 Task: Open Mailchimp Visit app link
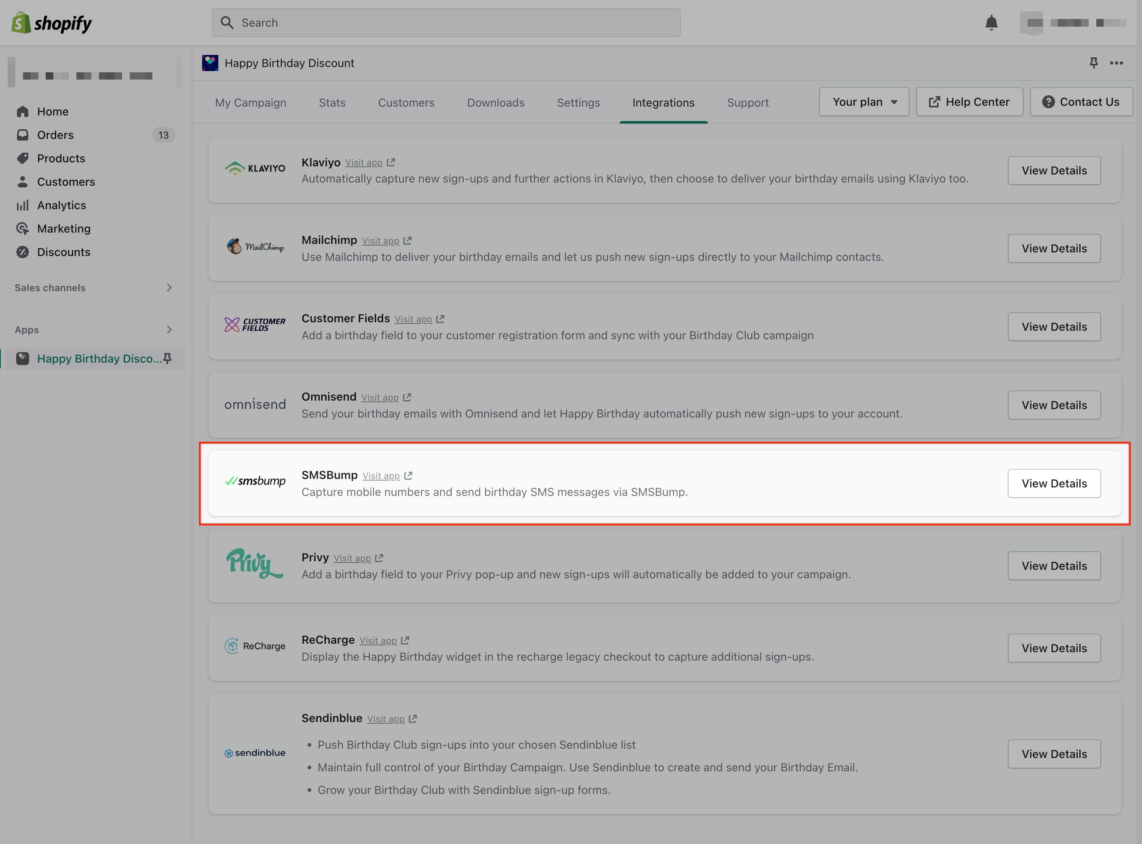pyautogui.click(x=380, y=241)
